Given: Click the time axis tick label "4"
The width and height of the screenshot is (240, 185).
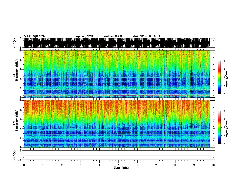Looking at the screenshot, I should [x=100, y=165].
